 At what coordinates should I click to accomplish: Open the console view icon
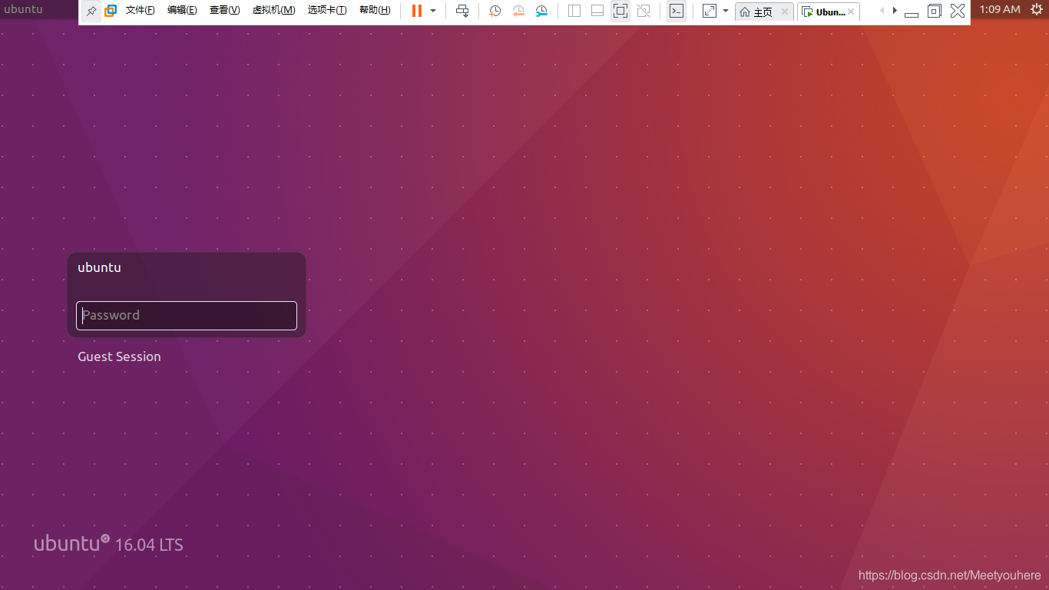point(677,11)
